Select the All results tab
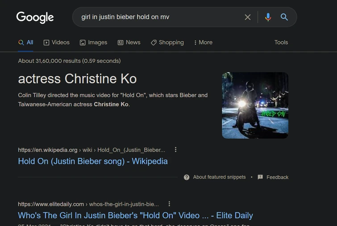This screenshot has width=337, height=226. click(25, 42)
